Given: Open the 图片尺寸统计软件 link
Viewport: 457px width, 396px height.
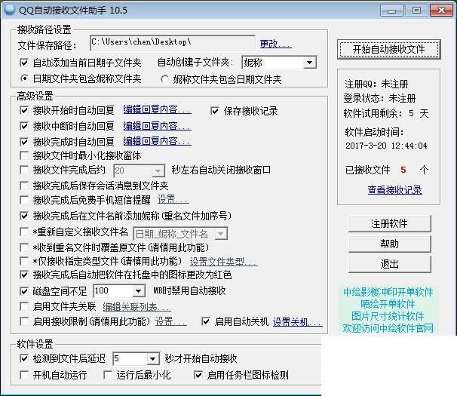Looking at the screenshot, I should pyautogui.click(x=388, y=316).
